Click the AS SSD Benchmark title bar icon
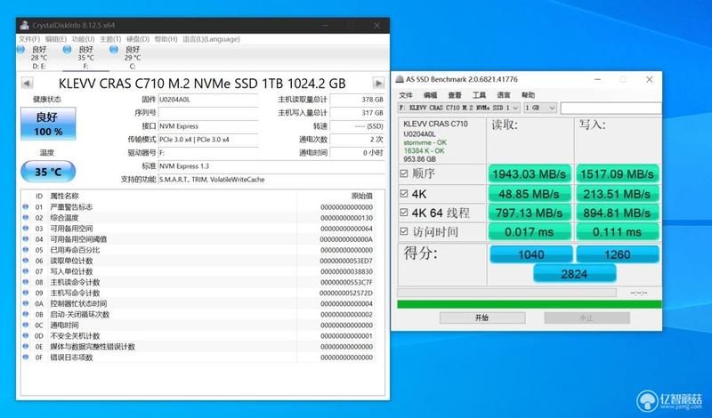The height and width of the screenshot is (418, 712). tap(400, 79)
